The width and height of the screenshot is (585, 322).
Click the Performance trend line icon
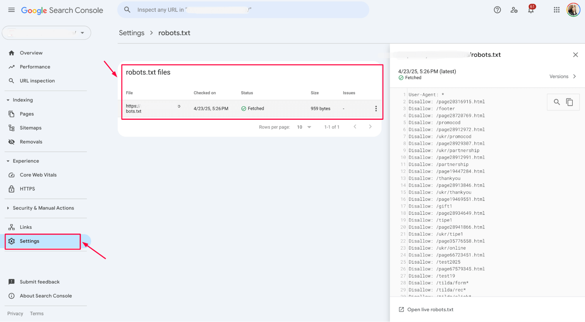coord(11,67)
